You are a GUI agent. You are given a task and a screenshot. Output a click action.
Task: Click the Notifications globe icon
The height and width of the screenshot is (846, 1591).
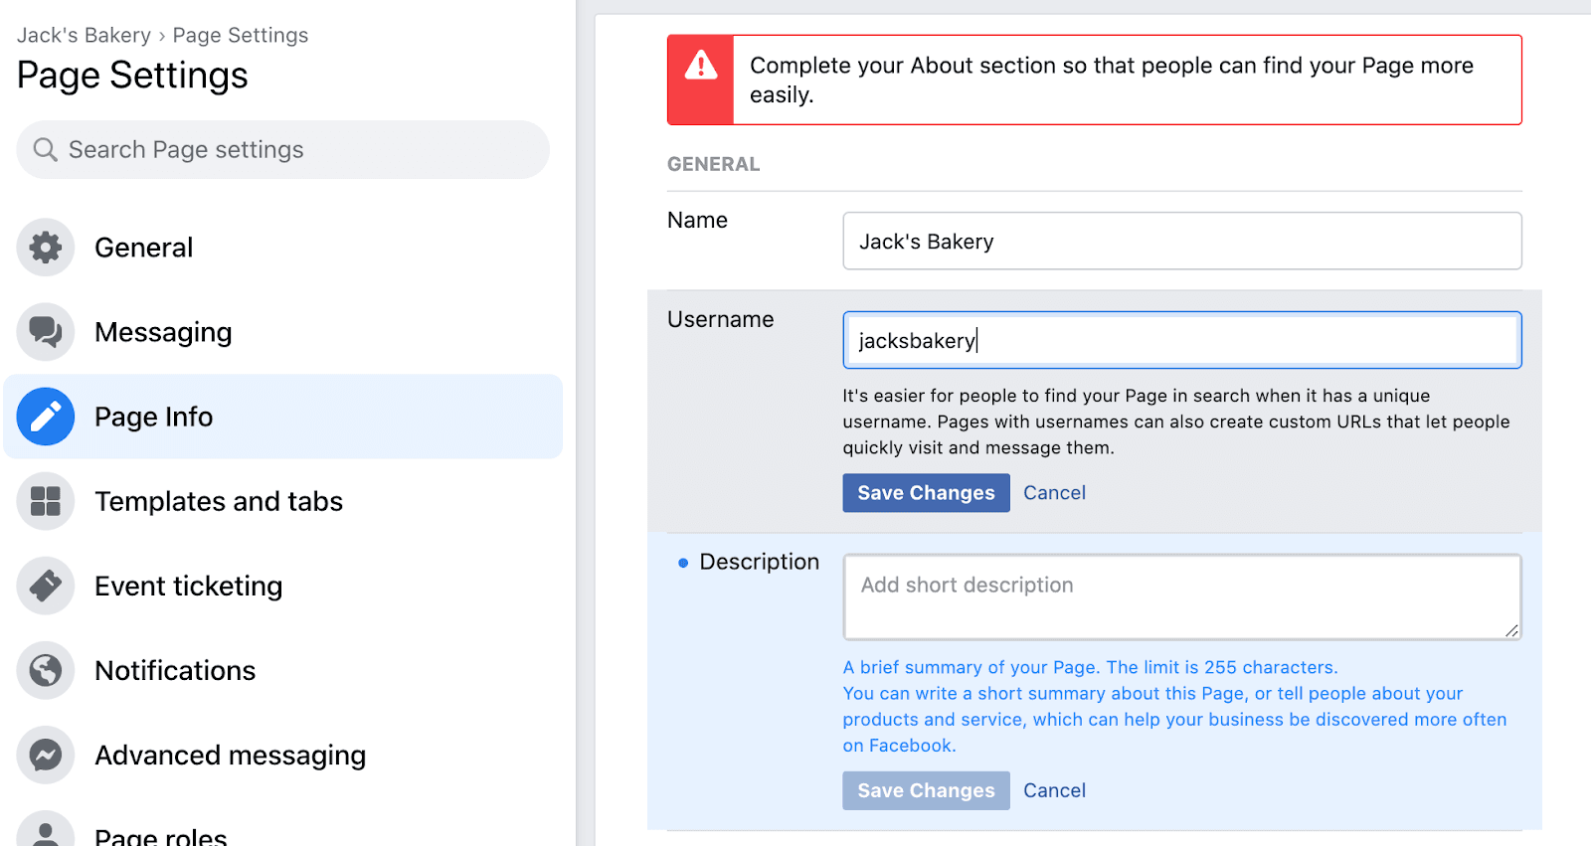click(x=46, y=670)
